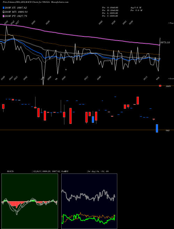Click the 'Pre O: 1040.00' value
The height and width of the screenshot is (229, 174).
[110, 8]
